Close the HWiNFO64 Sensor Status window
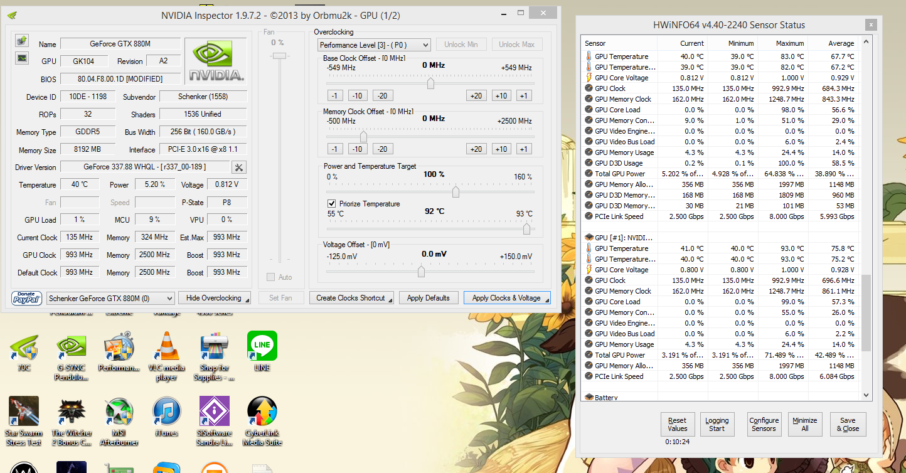 tap(870, 24)
